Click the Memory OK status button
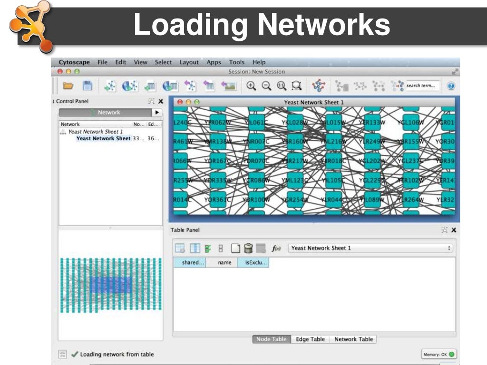Image resolution: width=487 pixels, height=365 pixels. tap(438, 354)
